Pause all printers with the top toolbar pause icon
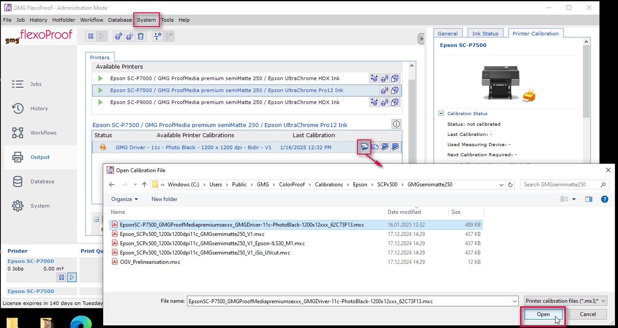This screenshot has width=618, height=328. pyautogui.click(x=91, y=37)
